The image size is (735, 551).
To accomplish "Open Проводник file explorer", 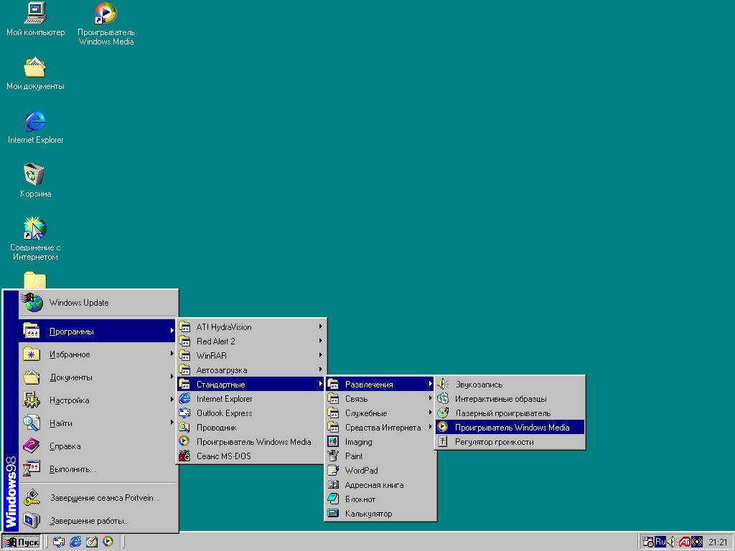I will click(251, 428).
